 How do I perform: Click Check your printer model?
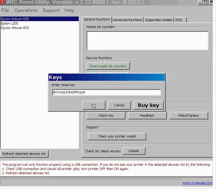[117, 136]
